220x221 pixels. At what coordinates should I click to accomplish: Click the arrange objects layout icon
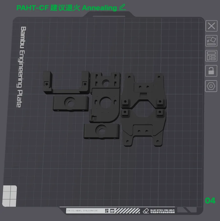211,56
